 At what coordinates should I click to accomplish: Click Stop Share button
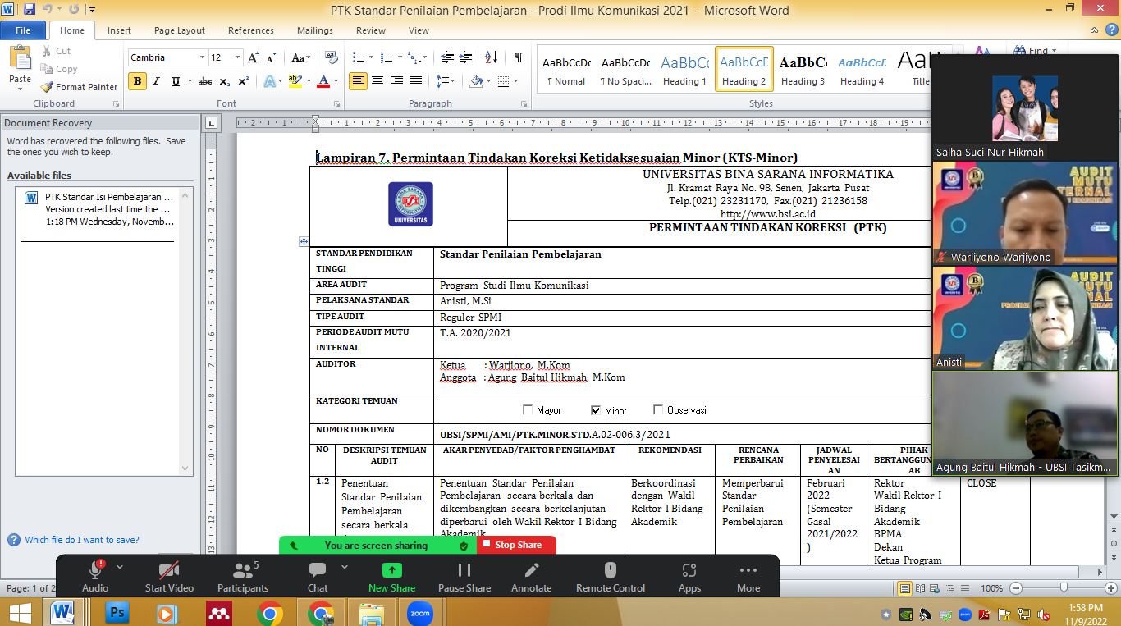[516, 545]
